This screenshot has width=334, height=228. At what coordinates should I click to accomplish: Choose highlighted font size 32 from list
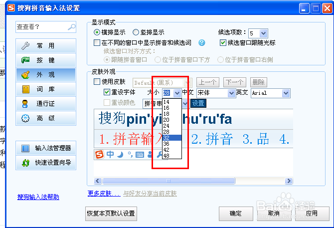(172, 138)
